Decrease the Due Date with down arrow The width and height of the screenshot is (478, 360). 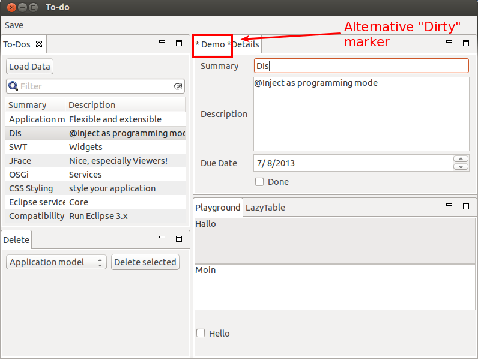coord(461,167)
